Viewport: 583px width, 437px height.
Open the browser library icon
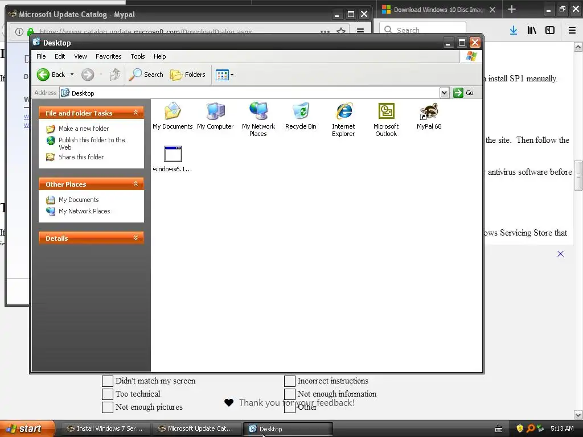(x=532, y=30)
